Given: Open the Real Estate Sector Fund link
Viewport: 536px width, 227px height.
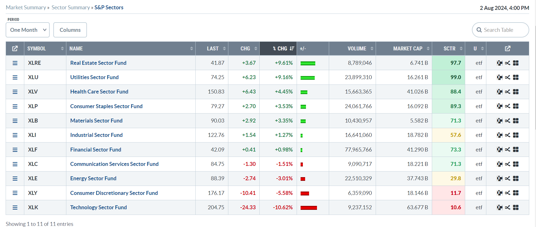Looking at the screenshot, I should tap(98, 63).
